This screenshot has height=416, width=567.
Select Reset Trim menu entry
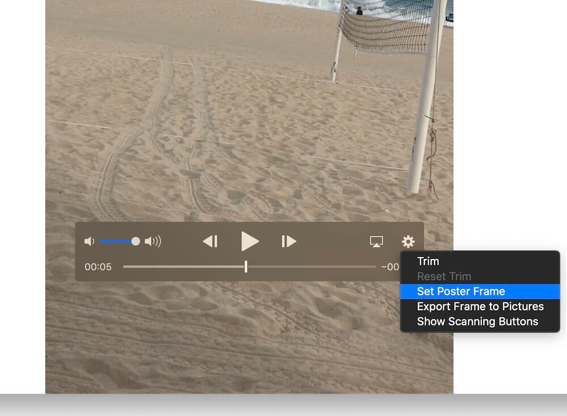tap(480, 276)
